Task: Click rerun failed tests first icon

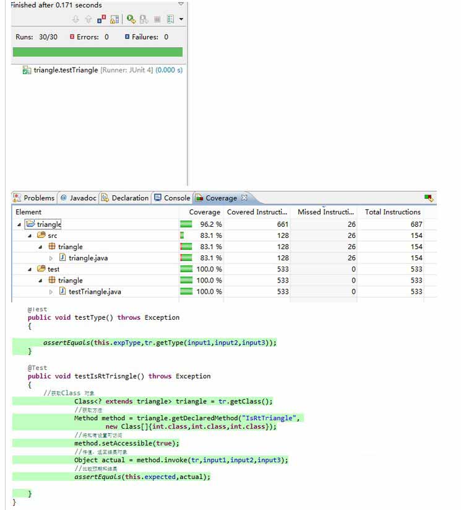Action: click(x=144, y=19)
